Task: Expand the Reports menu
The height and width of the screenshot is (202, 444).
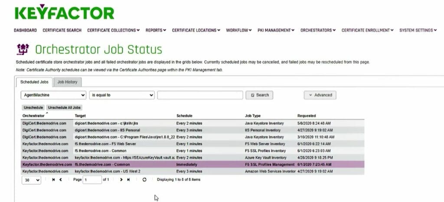Action: click(156, 30)
